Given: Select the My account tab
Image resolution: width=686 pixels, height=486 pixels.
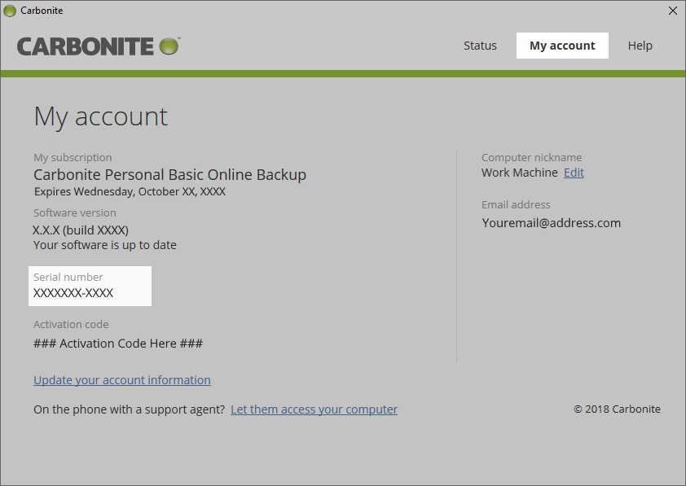Looking at the screenshot, I should pos(562,46).
